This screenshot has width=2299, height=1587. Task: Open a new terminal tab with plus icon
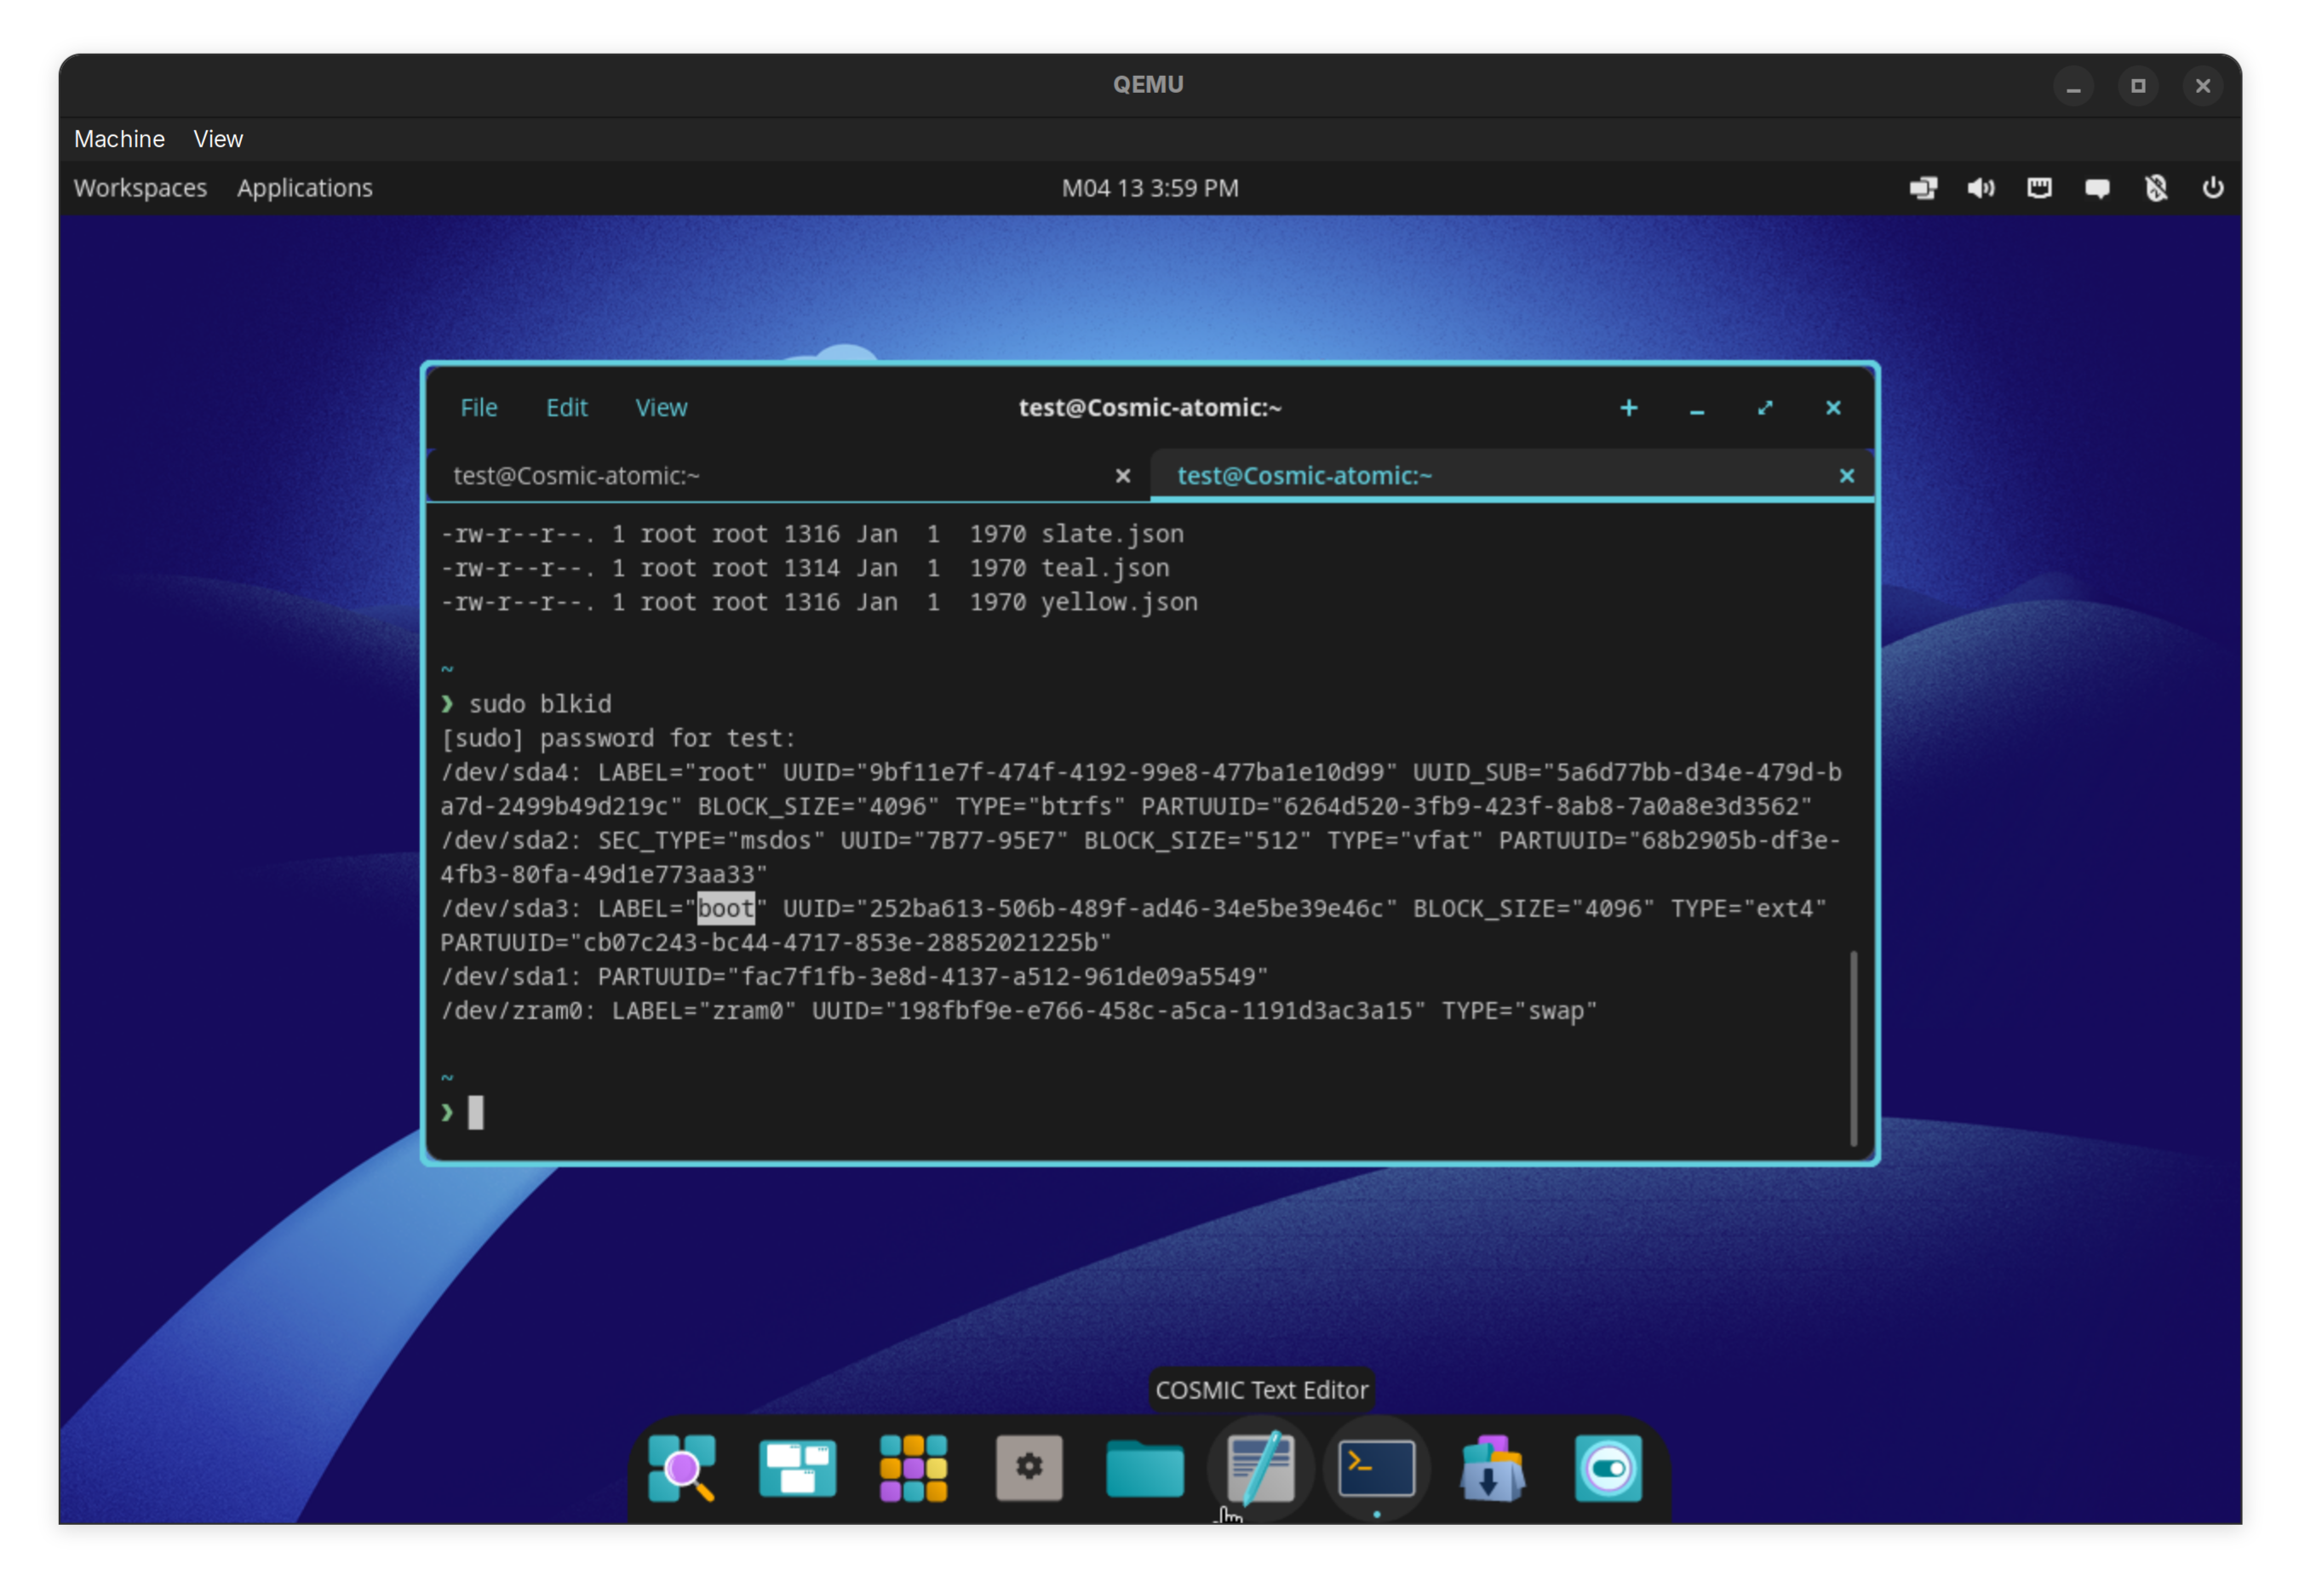(x=1628, y=408)
